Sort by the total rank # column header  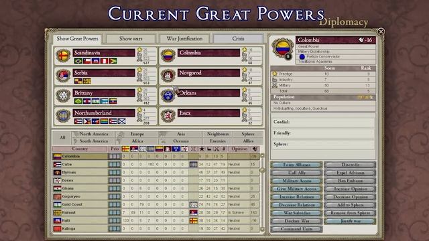(x=223, y=149)
